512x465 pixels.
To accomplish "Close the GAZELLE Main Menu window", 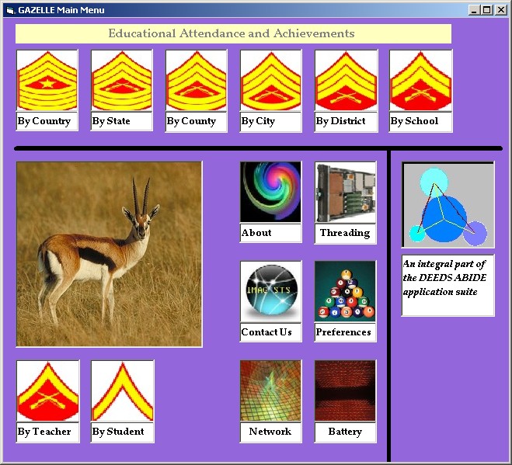I will pos(501,10).
